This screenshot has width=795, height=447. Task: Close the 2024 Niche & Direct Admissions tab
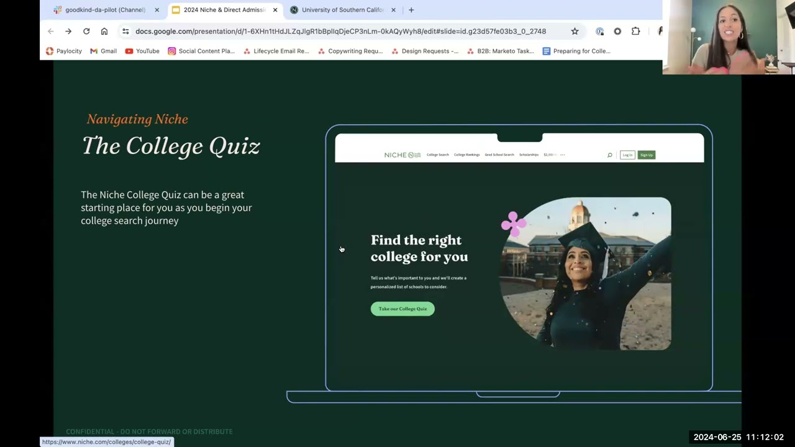click(275, 10)
